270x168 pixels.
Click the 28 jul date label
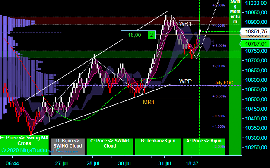[93, 163]
